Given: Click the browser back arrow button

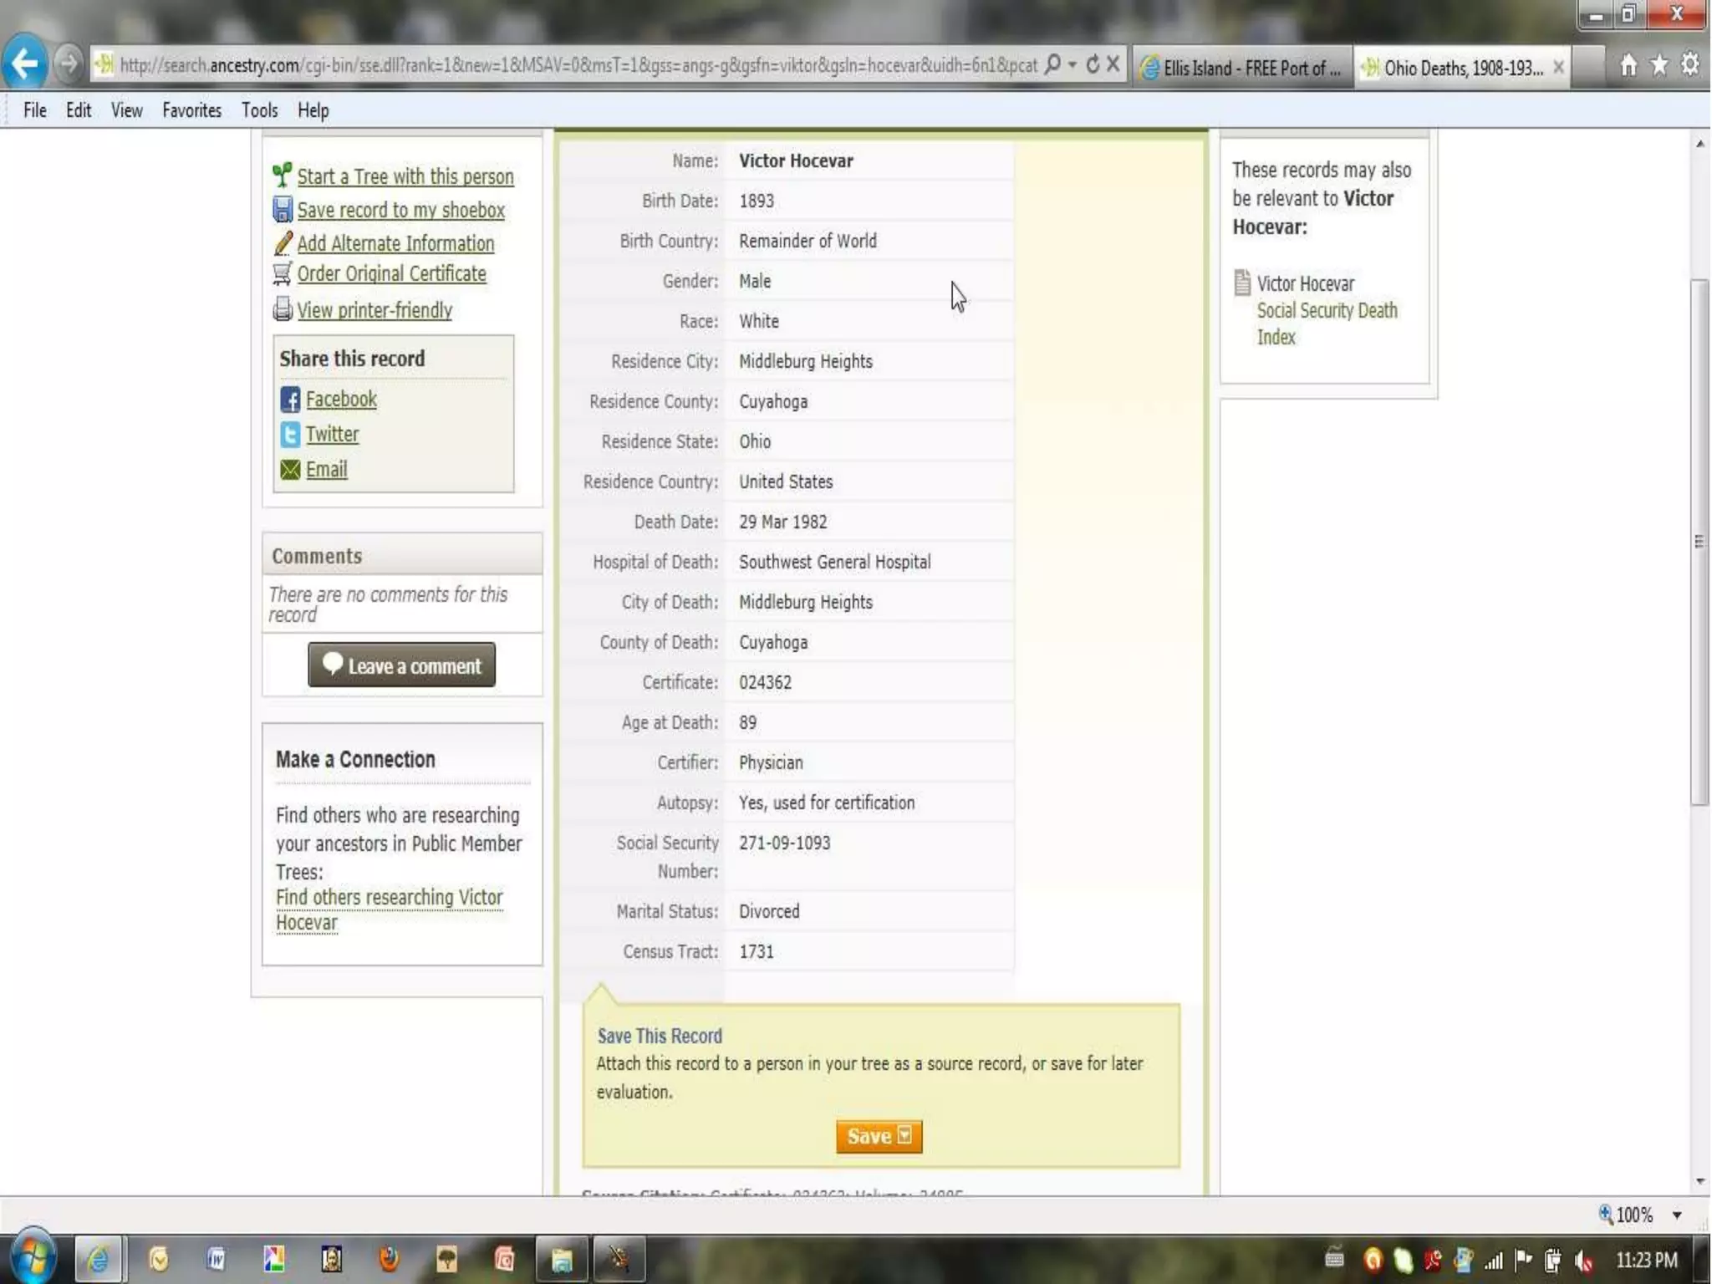Looking at the screenshot, I should pyautogui.click(x=25, y=64).
